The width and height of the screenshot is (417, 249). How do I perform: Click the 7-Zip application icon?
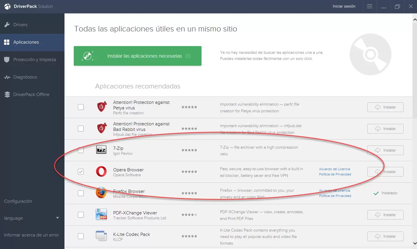[101, 150]
